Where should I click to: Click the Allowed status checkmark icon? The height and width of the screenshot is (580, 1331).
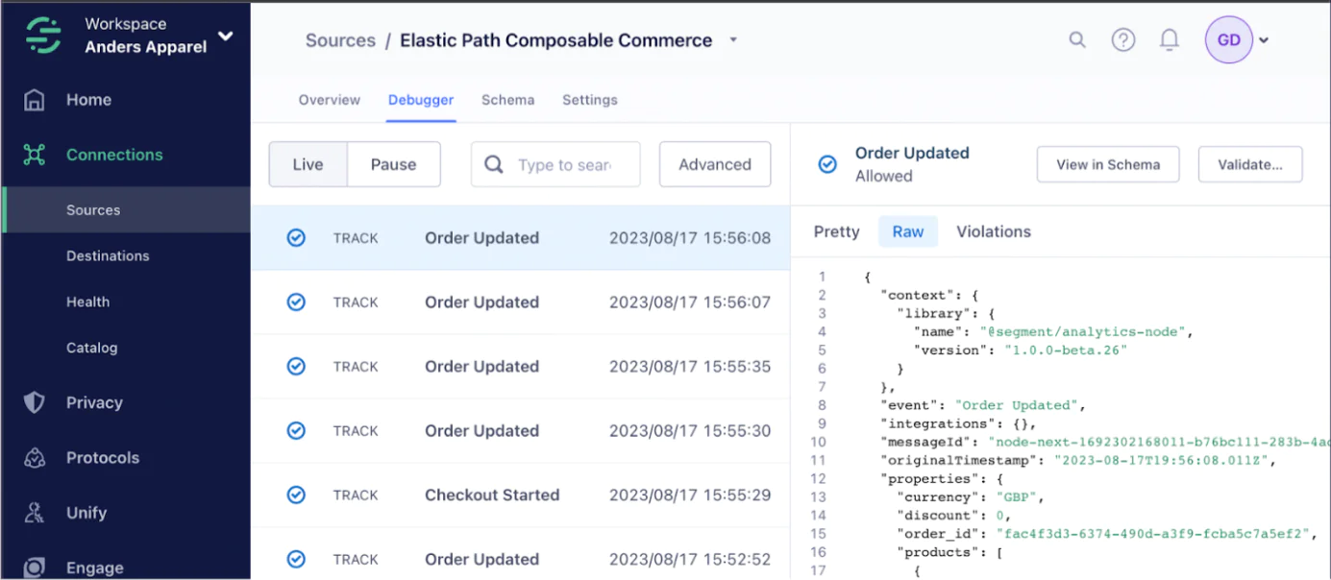coord(826,164)
